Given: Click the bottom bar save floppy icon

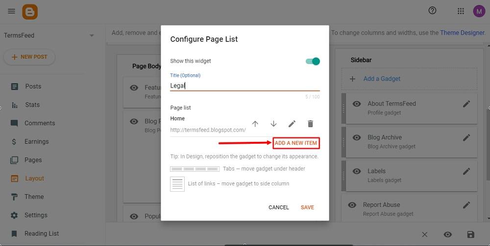Looking at the screenshot, I should (x=470, y=234).
